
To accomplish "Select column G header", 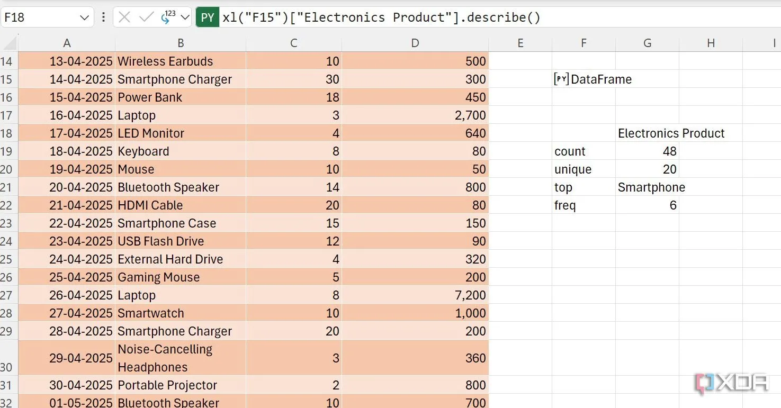I will pyautogui.click(x=647, y=43).
